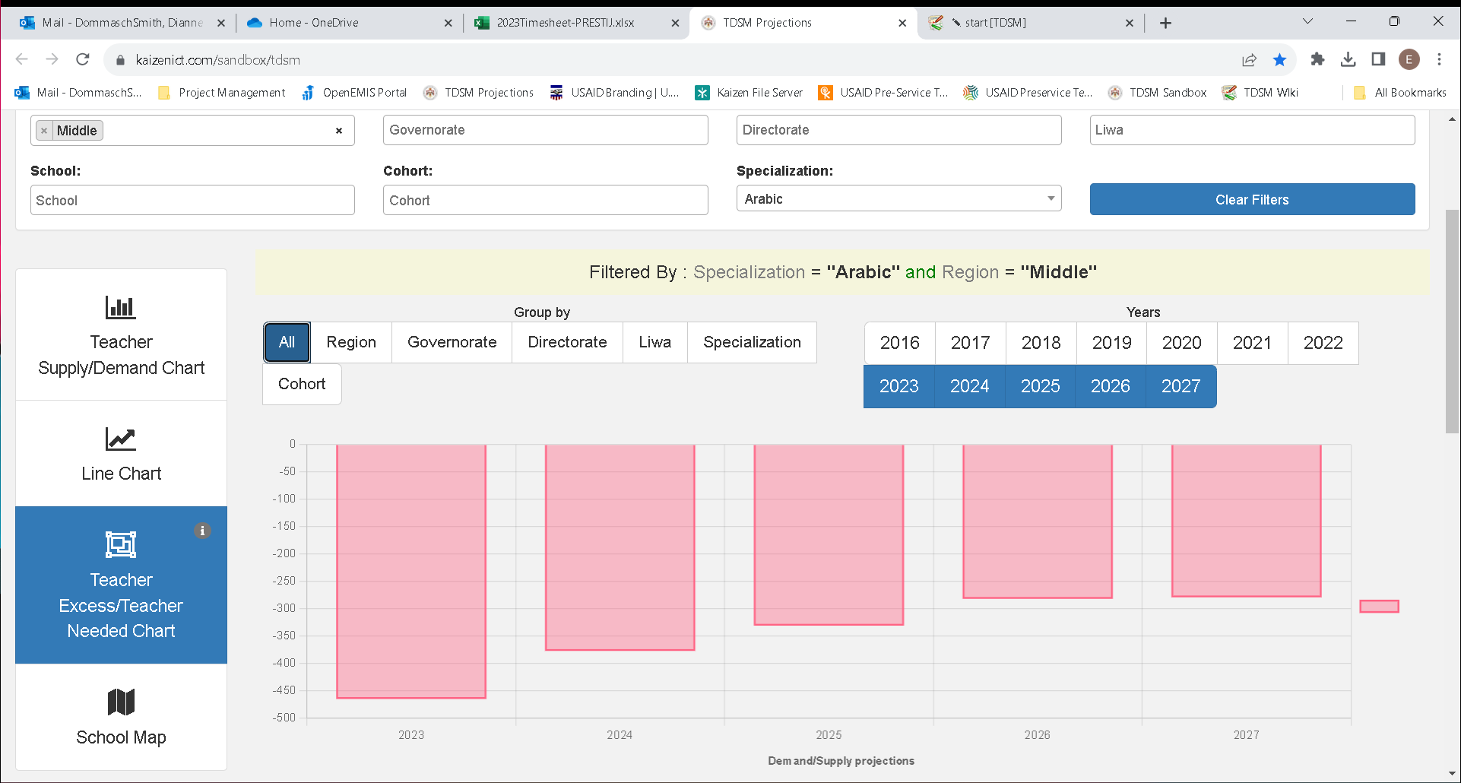Open the tab search chevron
This screenshot has height=783, width=1461.
pyautogui.click(x=1307, y=21)
